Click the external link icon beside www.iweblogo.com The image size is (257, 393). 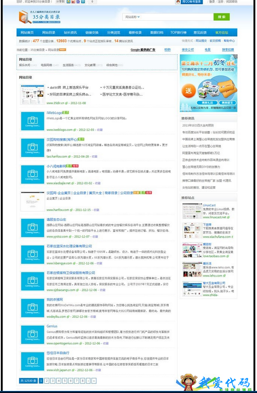[x=75, y=130]
